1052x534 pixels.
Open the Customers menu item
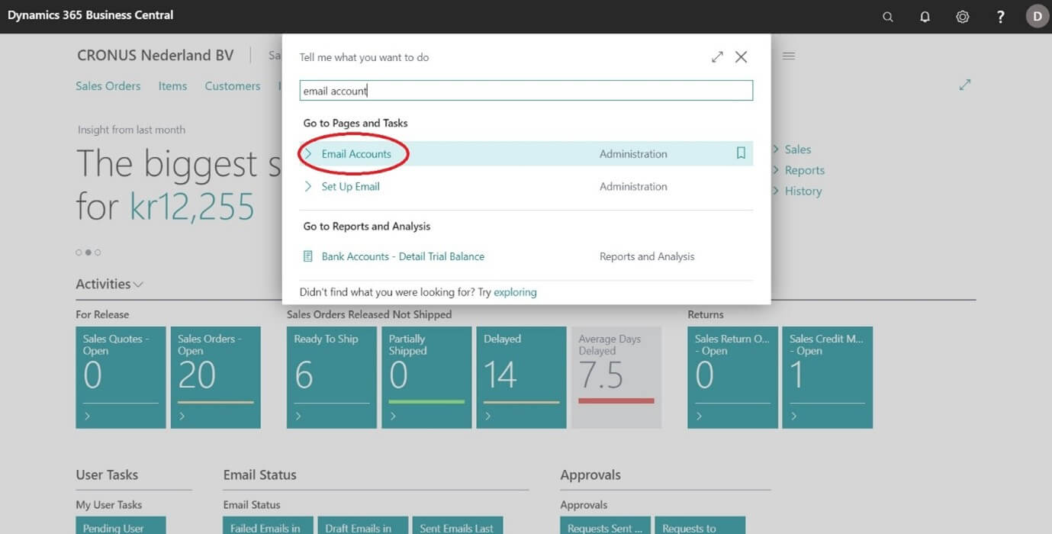[233, 86]
